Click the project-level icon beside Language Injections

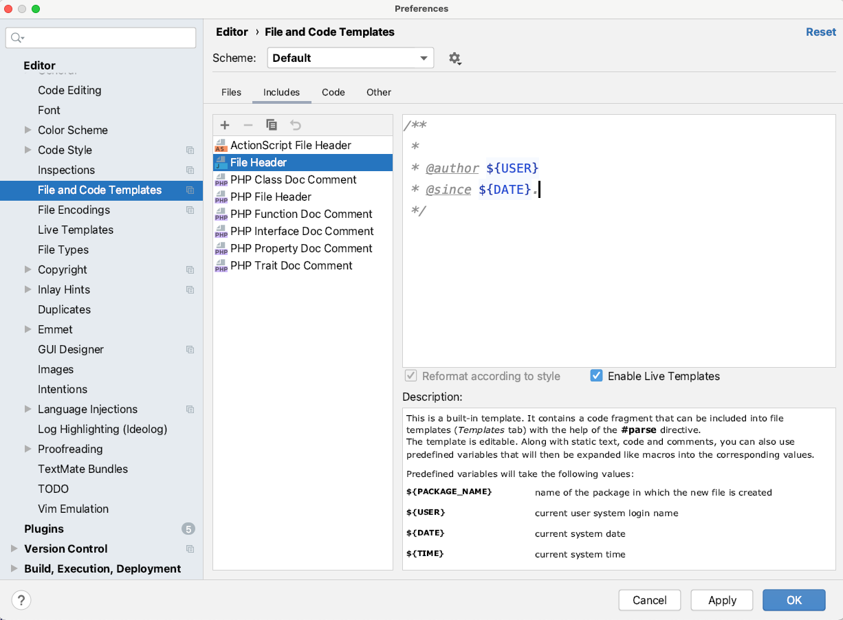coord(190,409)
